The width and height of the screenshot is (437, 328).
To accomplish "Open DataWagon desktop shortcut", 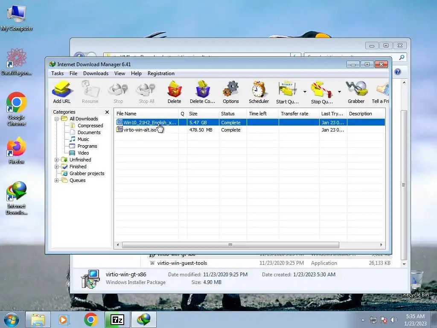I will click(17, 62).
